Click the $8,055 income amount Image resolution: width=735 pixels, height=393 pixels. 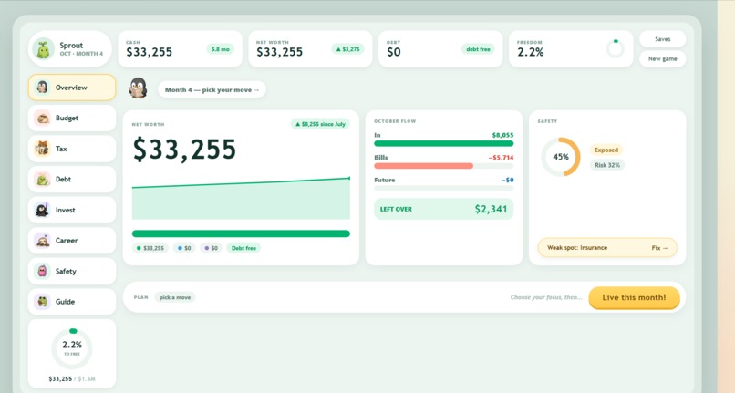(503, 135)
